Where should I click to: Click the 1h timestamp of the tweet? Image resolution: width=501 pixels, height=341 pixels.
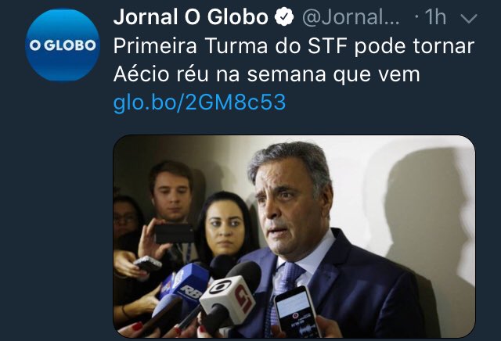(435, 17)
